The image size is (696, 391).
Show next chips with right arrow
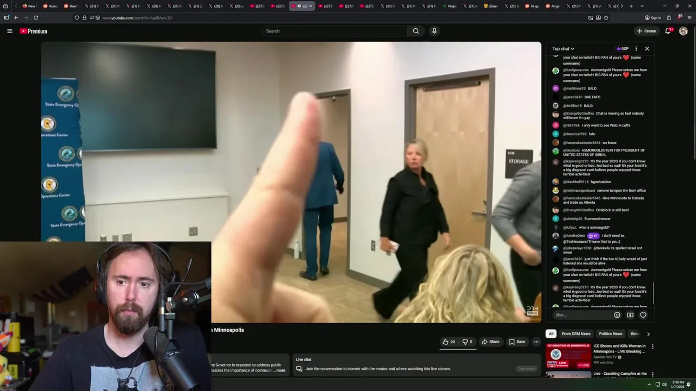(648, 334)
